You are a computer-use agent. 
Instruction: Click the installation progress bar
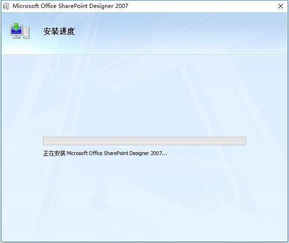pos(144,141)
